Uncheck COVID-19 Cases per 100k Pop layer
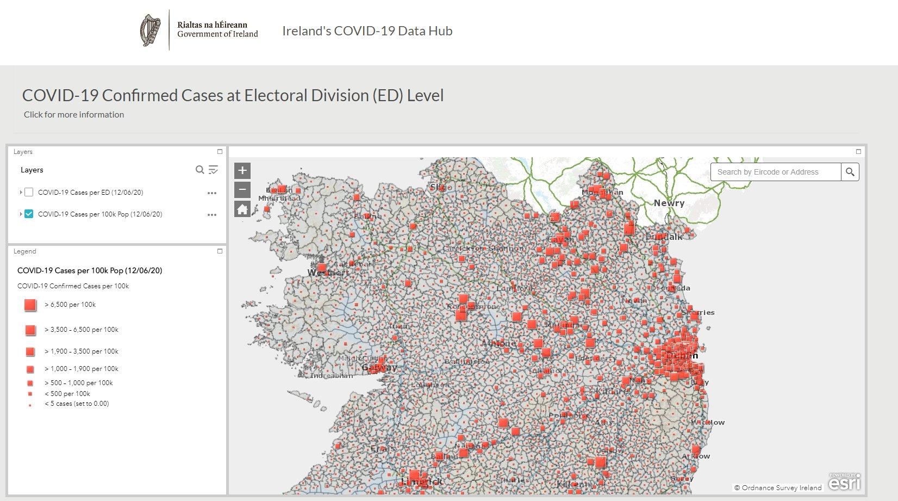The image size is (898, 501). (x=29, y=214)
